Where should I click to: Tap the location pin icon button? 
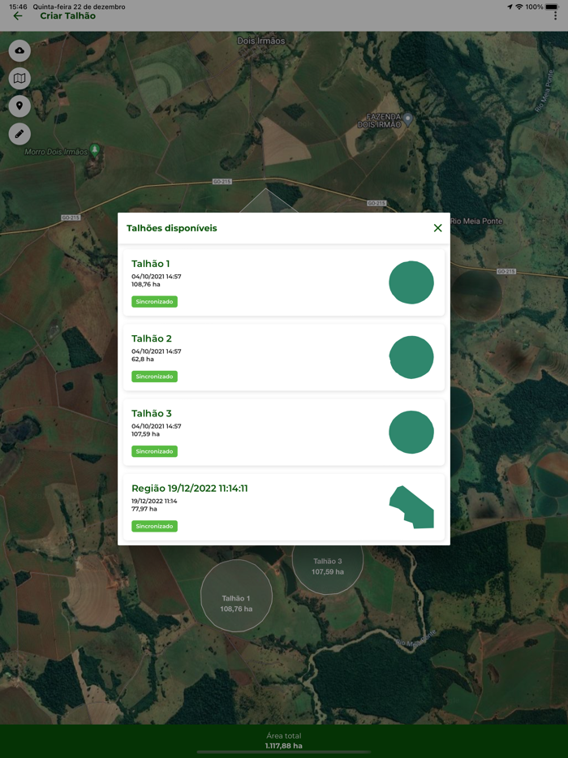(x=19, y=106)
